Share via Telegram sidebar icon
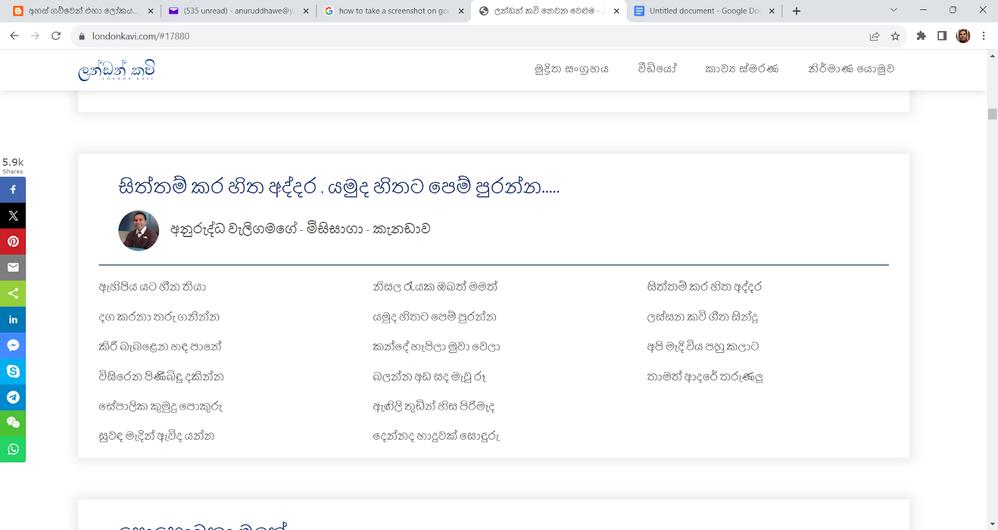Image resolution: width=998 pixels, height=530 pixels. click(x=12, y=397)
